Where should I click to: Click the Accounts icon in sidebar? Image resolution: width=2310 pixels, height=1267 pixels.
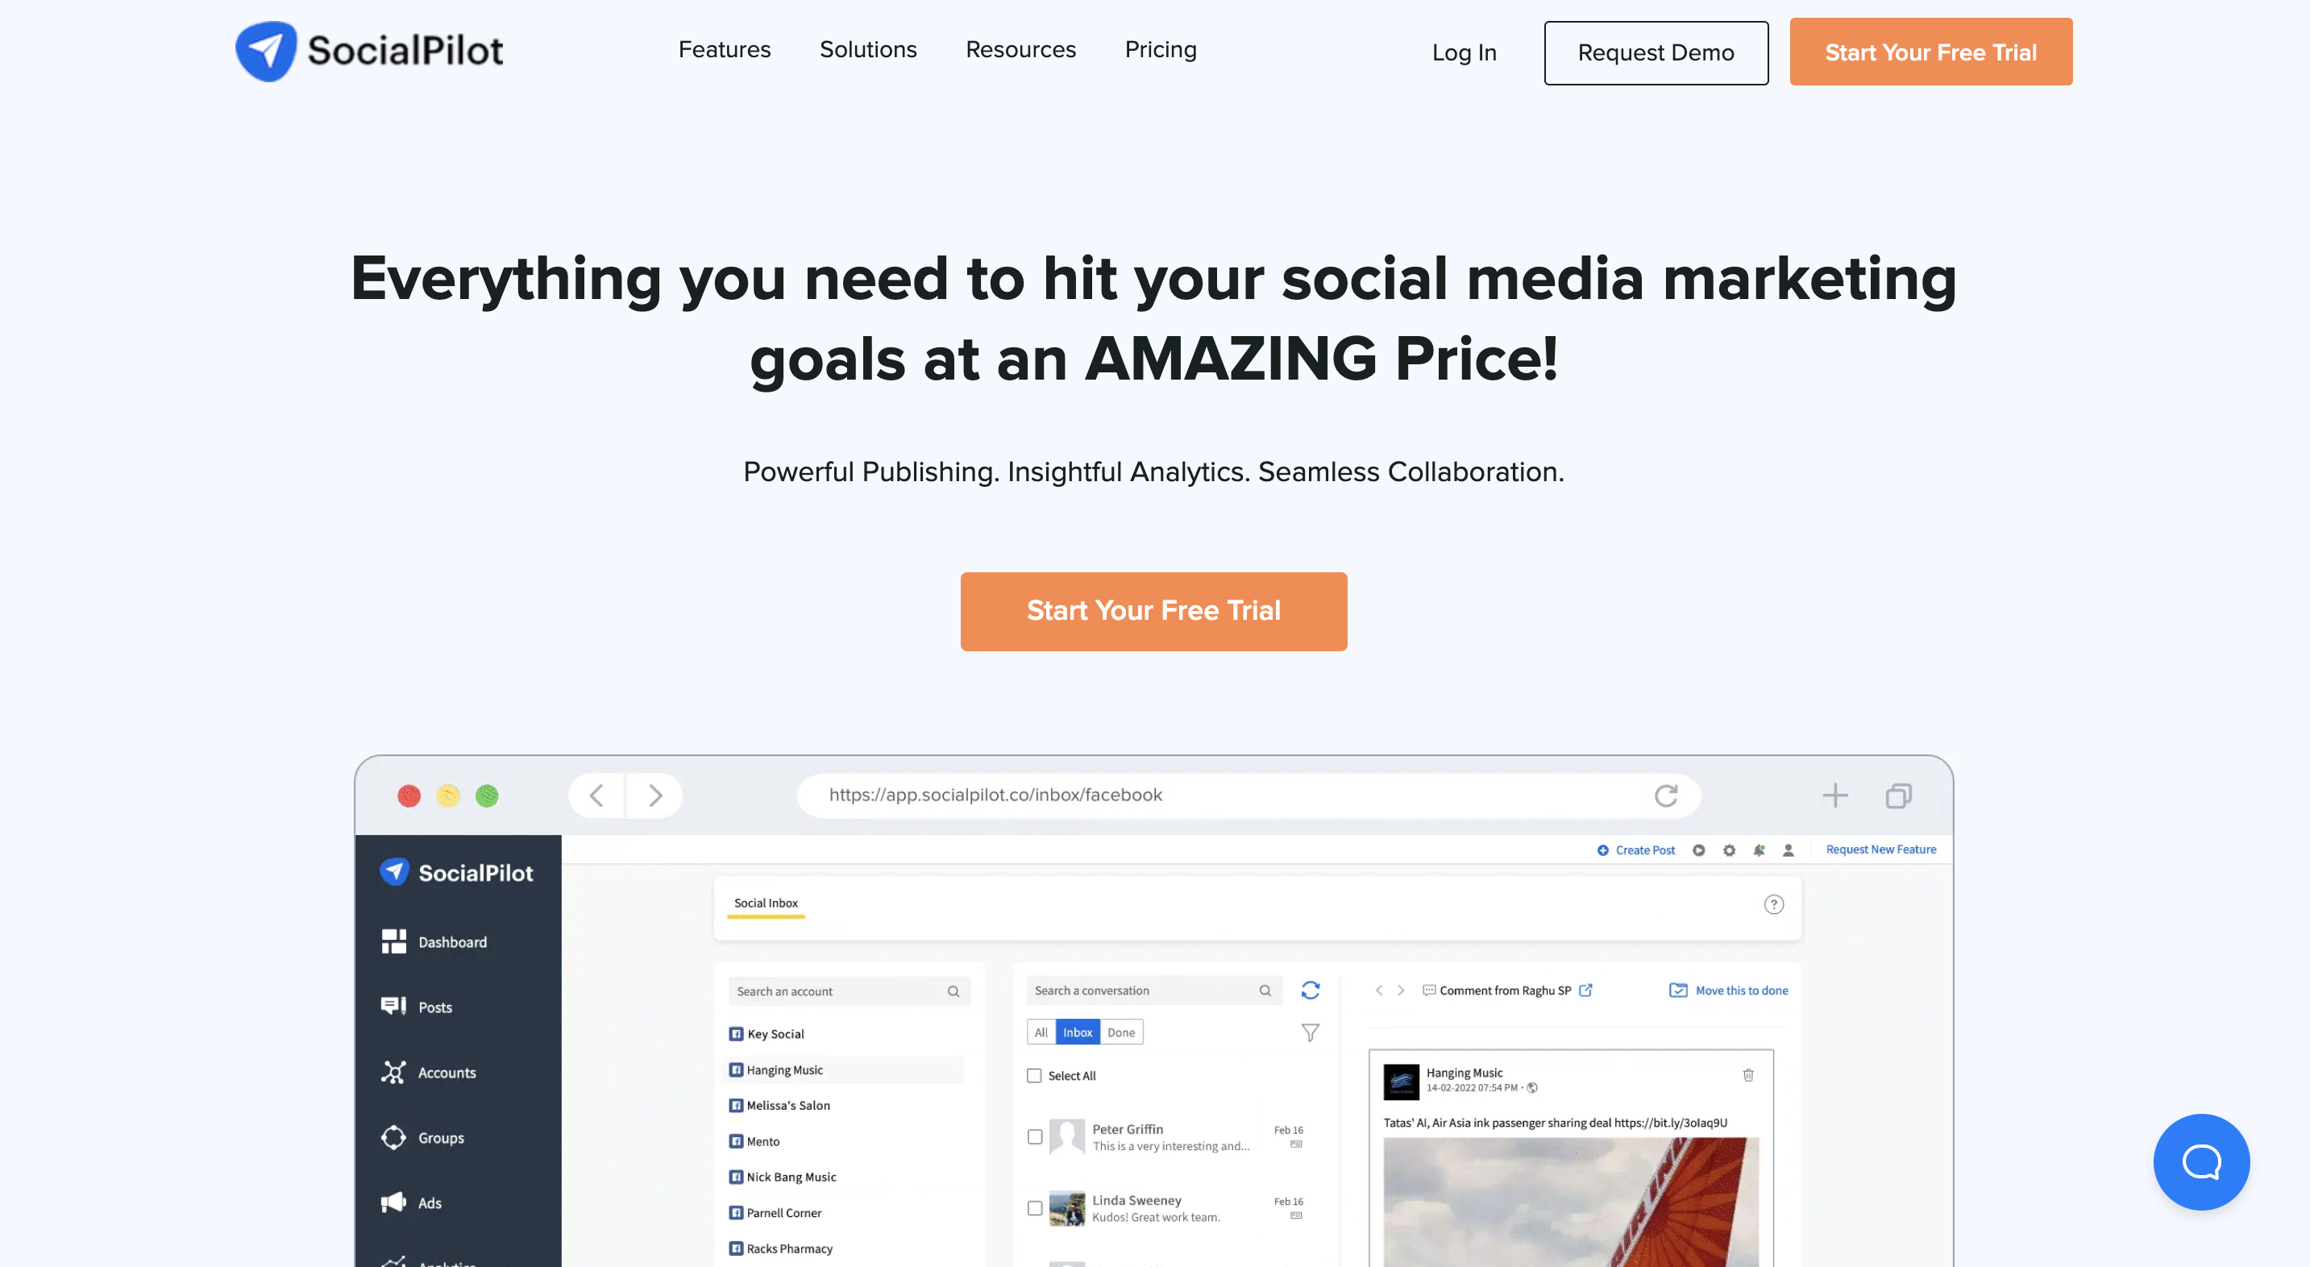pos(395,1070)
